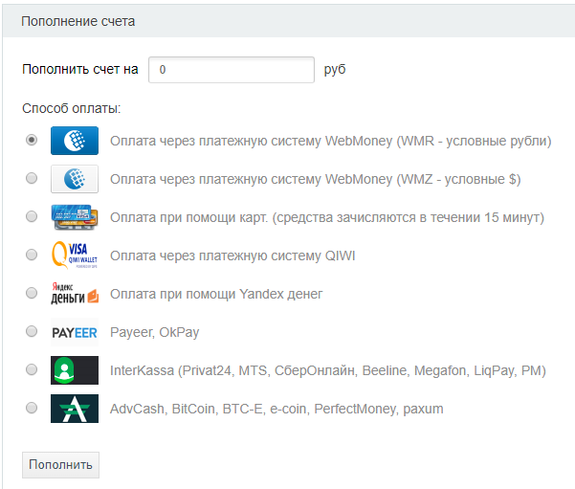Click the WebMoney WMZ white logo icon
Screen dimensions: 575x489
click(75, 179)
